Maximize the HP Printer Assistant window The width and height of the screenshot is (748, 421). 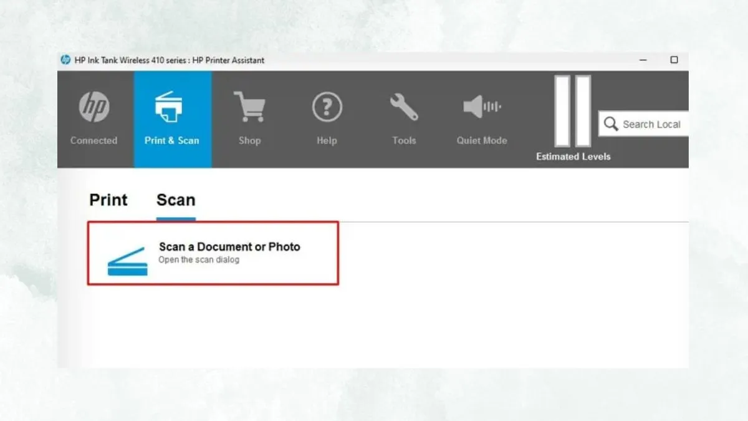[674, 60]
